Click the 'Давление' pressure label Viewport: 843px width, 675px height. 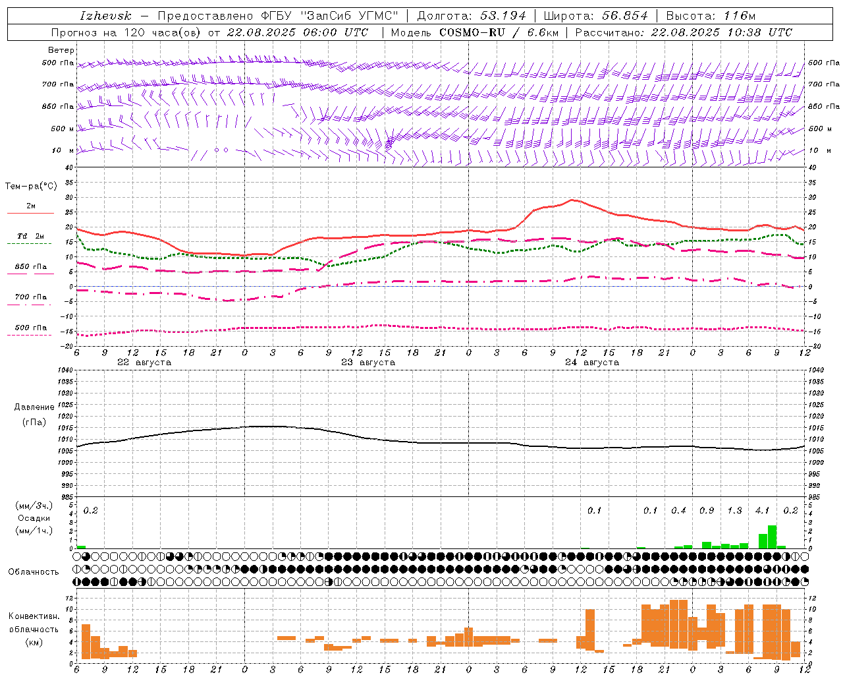[x=34, y=407]
